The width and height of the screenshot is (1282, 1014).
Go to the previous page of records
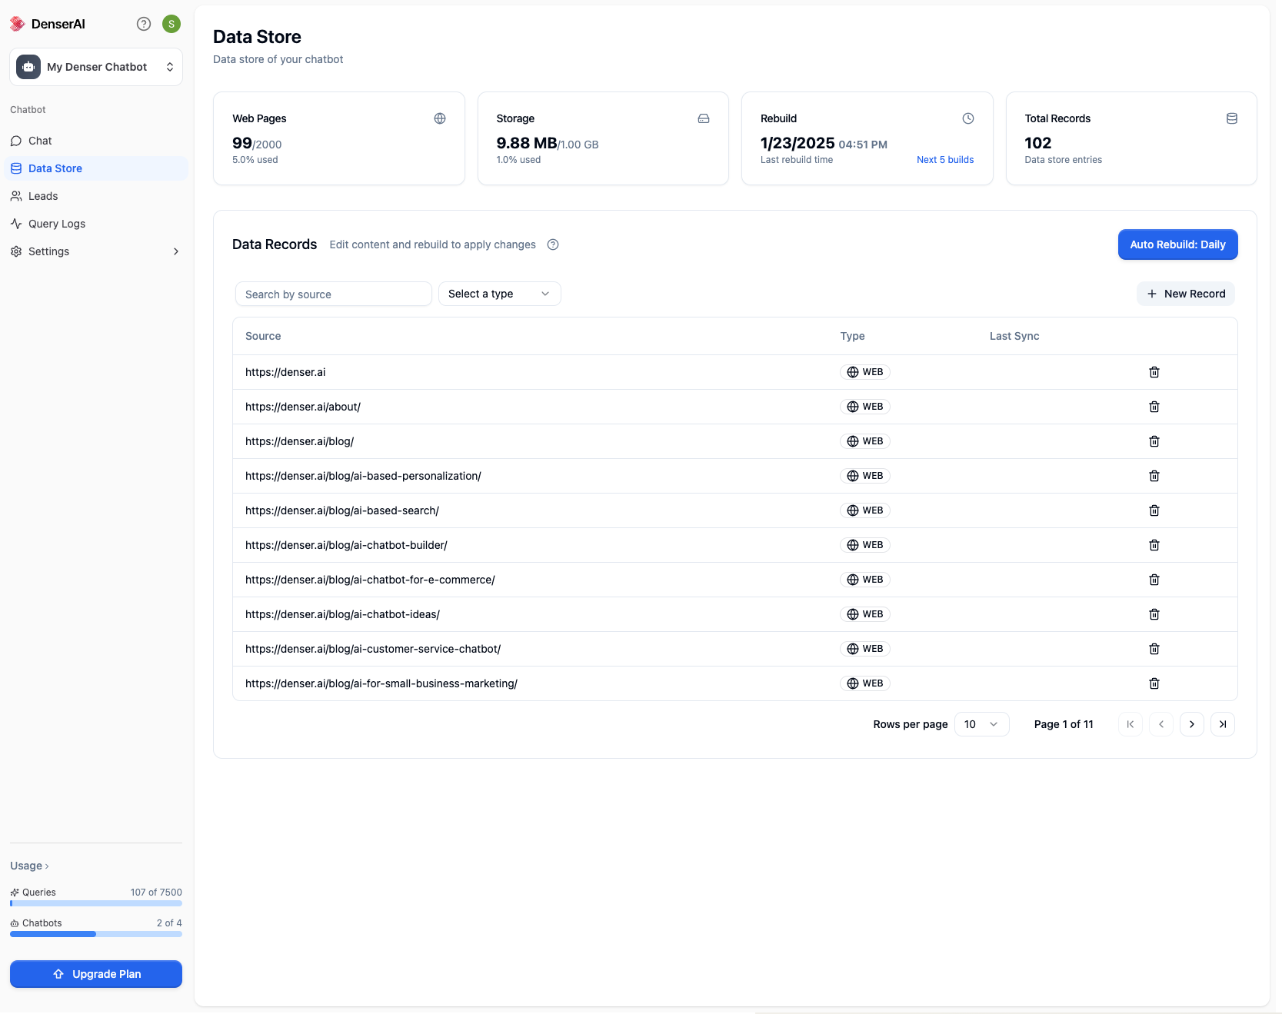coord(1161,724)
